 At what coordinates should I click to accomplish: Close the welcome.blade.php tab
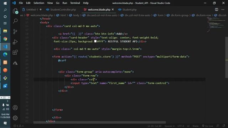[x=113, y=10]
